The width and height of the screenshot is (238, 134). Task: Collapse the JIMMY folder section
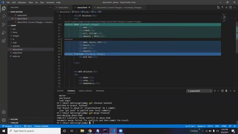point(13,26)
